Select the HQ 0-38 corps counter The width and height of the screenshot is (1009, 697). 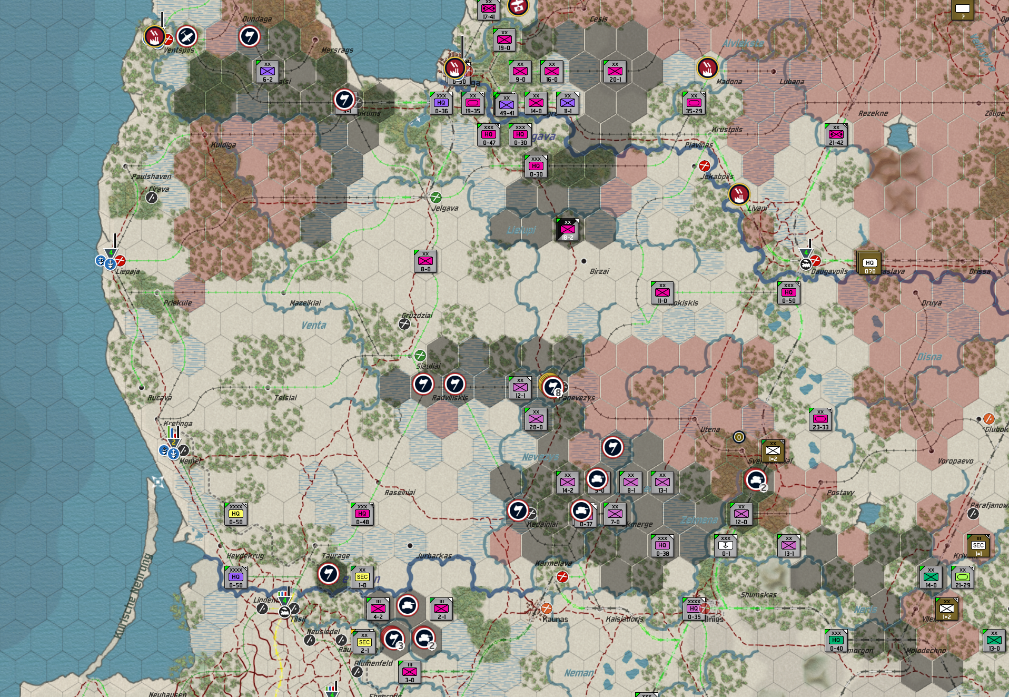[662, 546]
